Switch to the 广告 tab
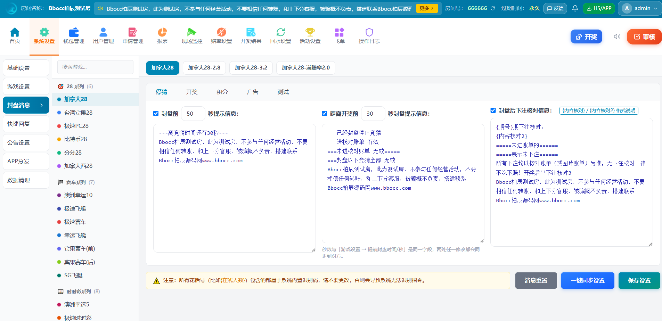 pos(253,92)
